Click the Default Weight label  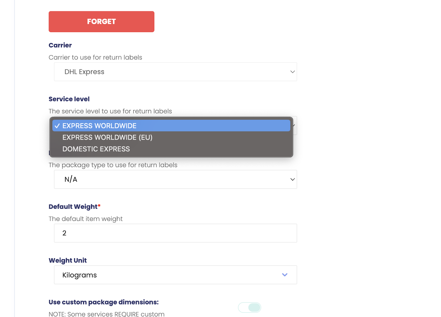coord(73,207)
